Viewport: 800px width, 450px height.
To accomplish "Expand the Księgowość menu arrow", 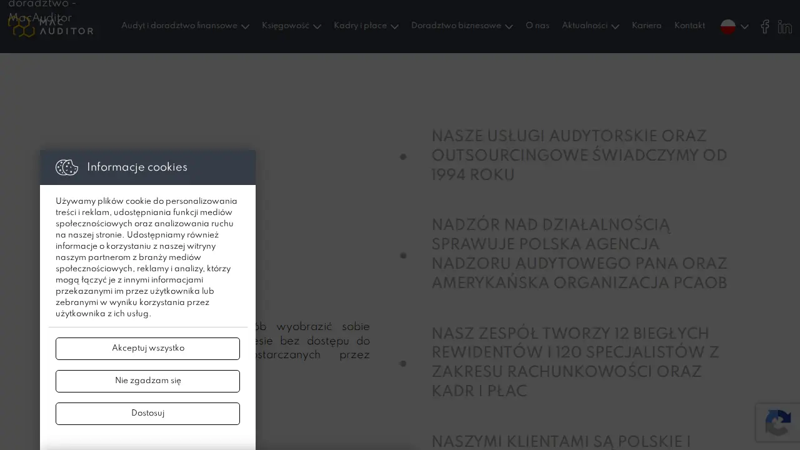I will [317, 27].
